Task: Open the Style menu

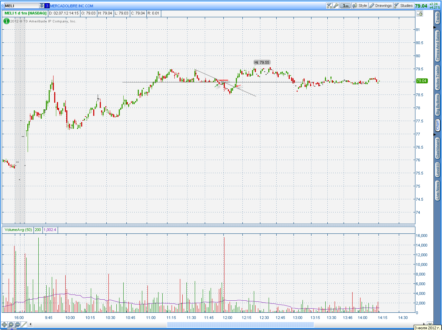Action: coord(359,6)
